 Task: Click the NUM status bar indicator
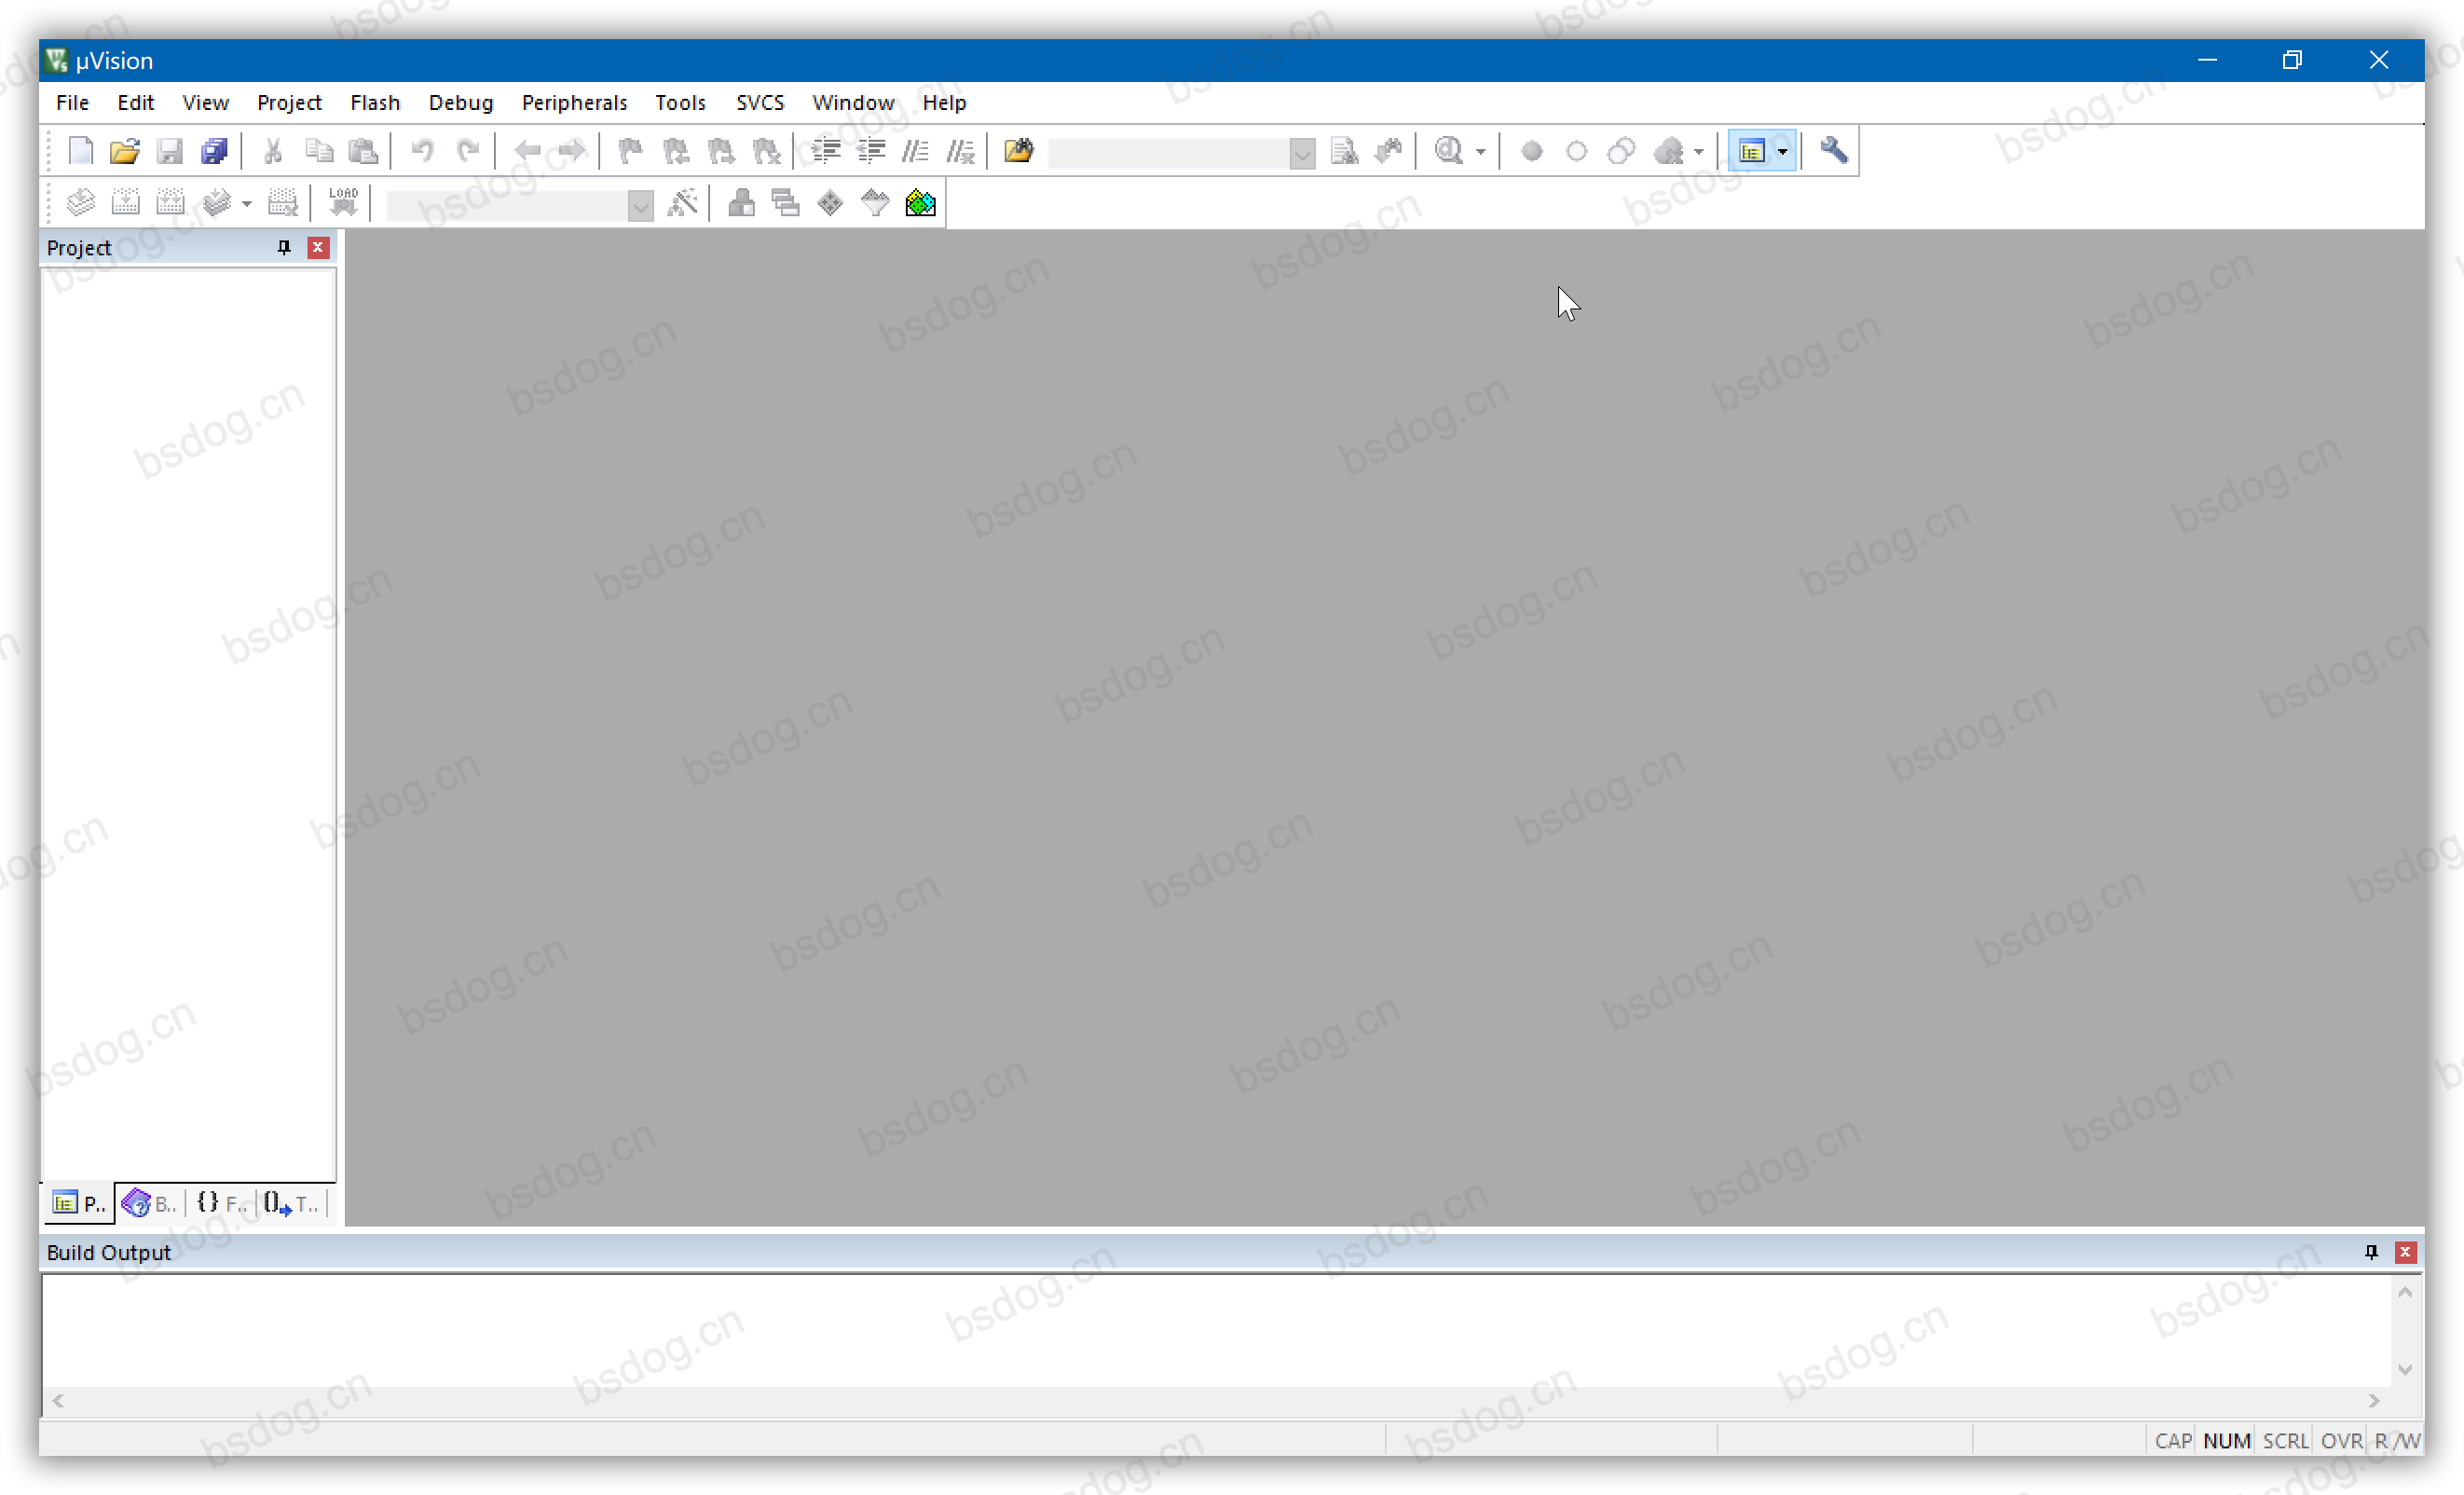tap(2226, 1440)
